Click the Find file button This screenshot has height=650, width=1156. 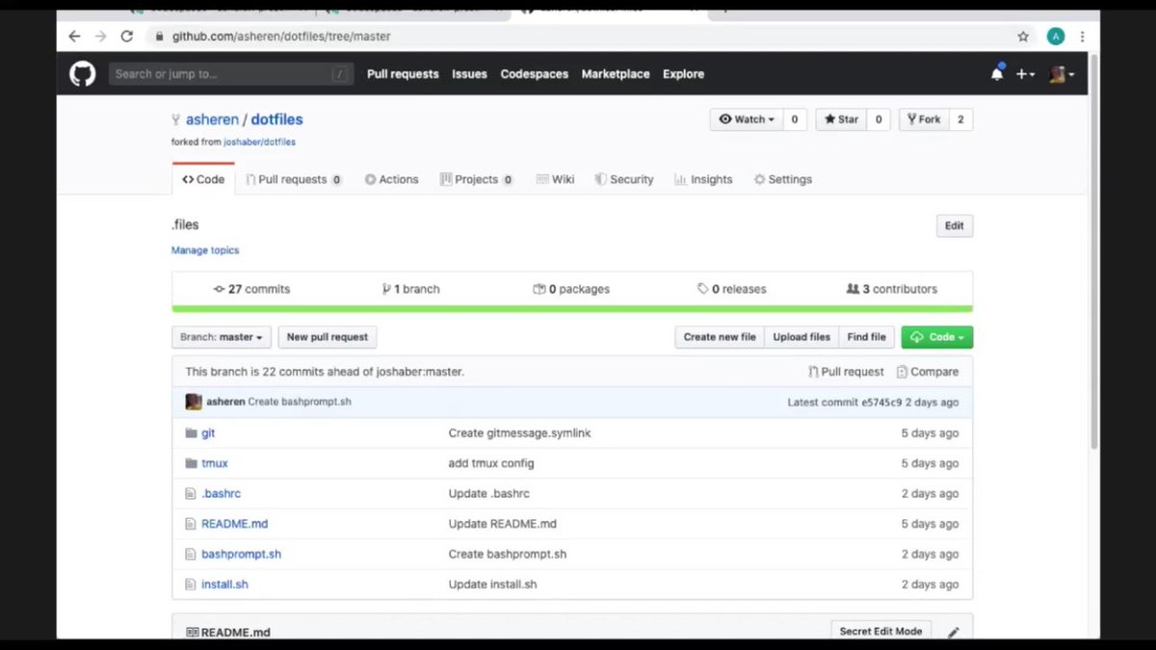(866, 337)
